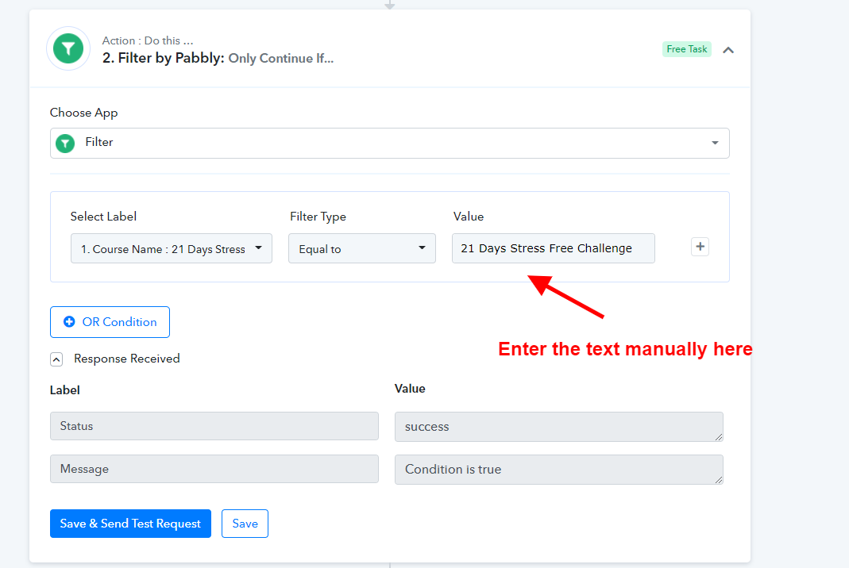Click the Status label field
The image size is (849, 568).
(214, 426)
